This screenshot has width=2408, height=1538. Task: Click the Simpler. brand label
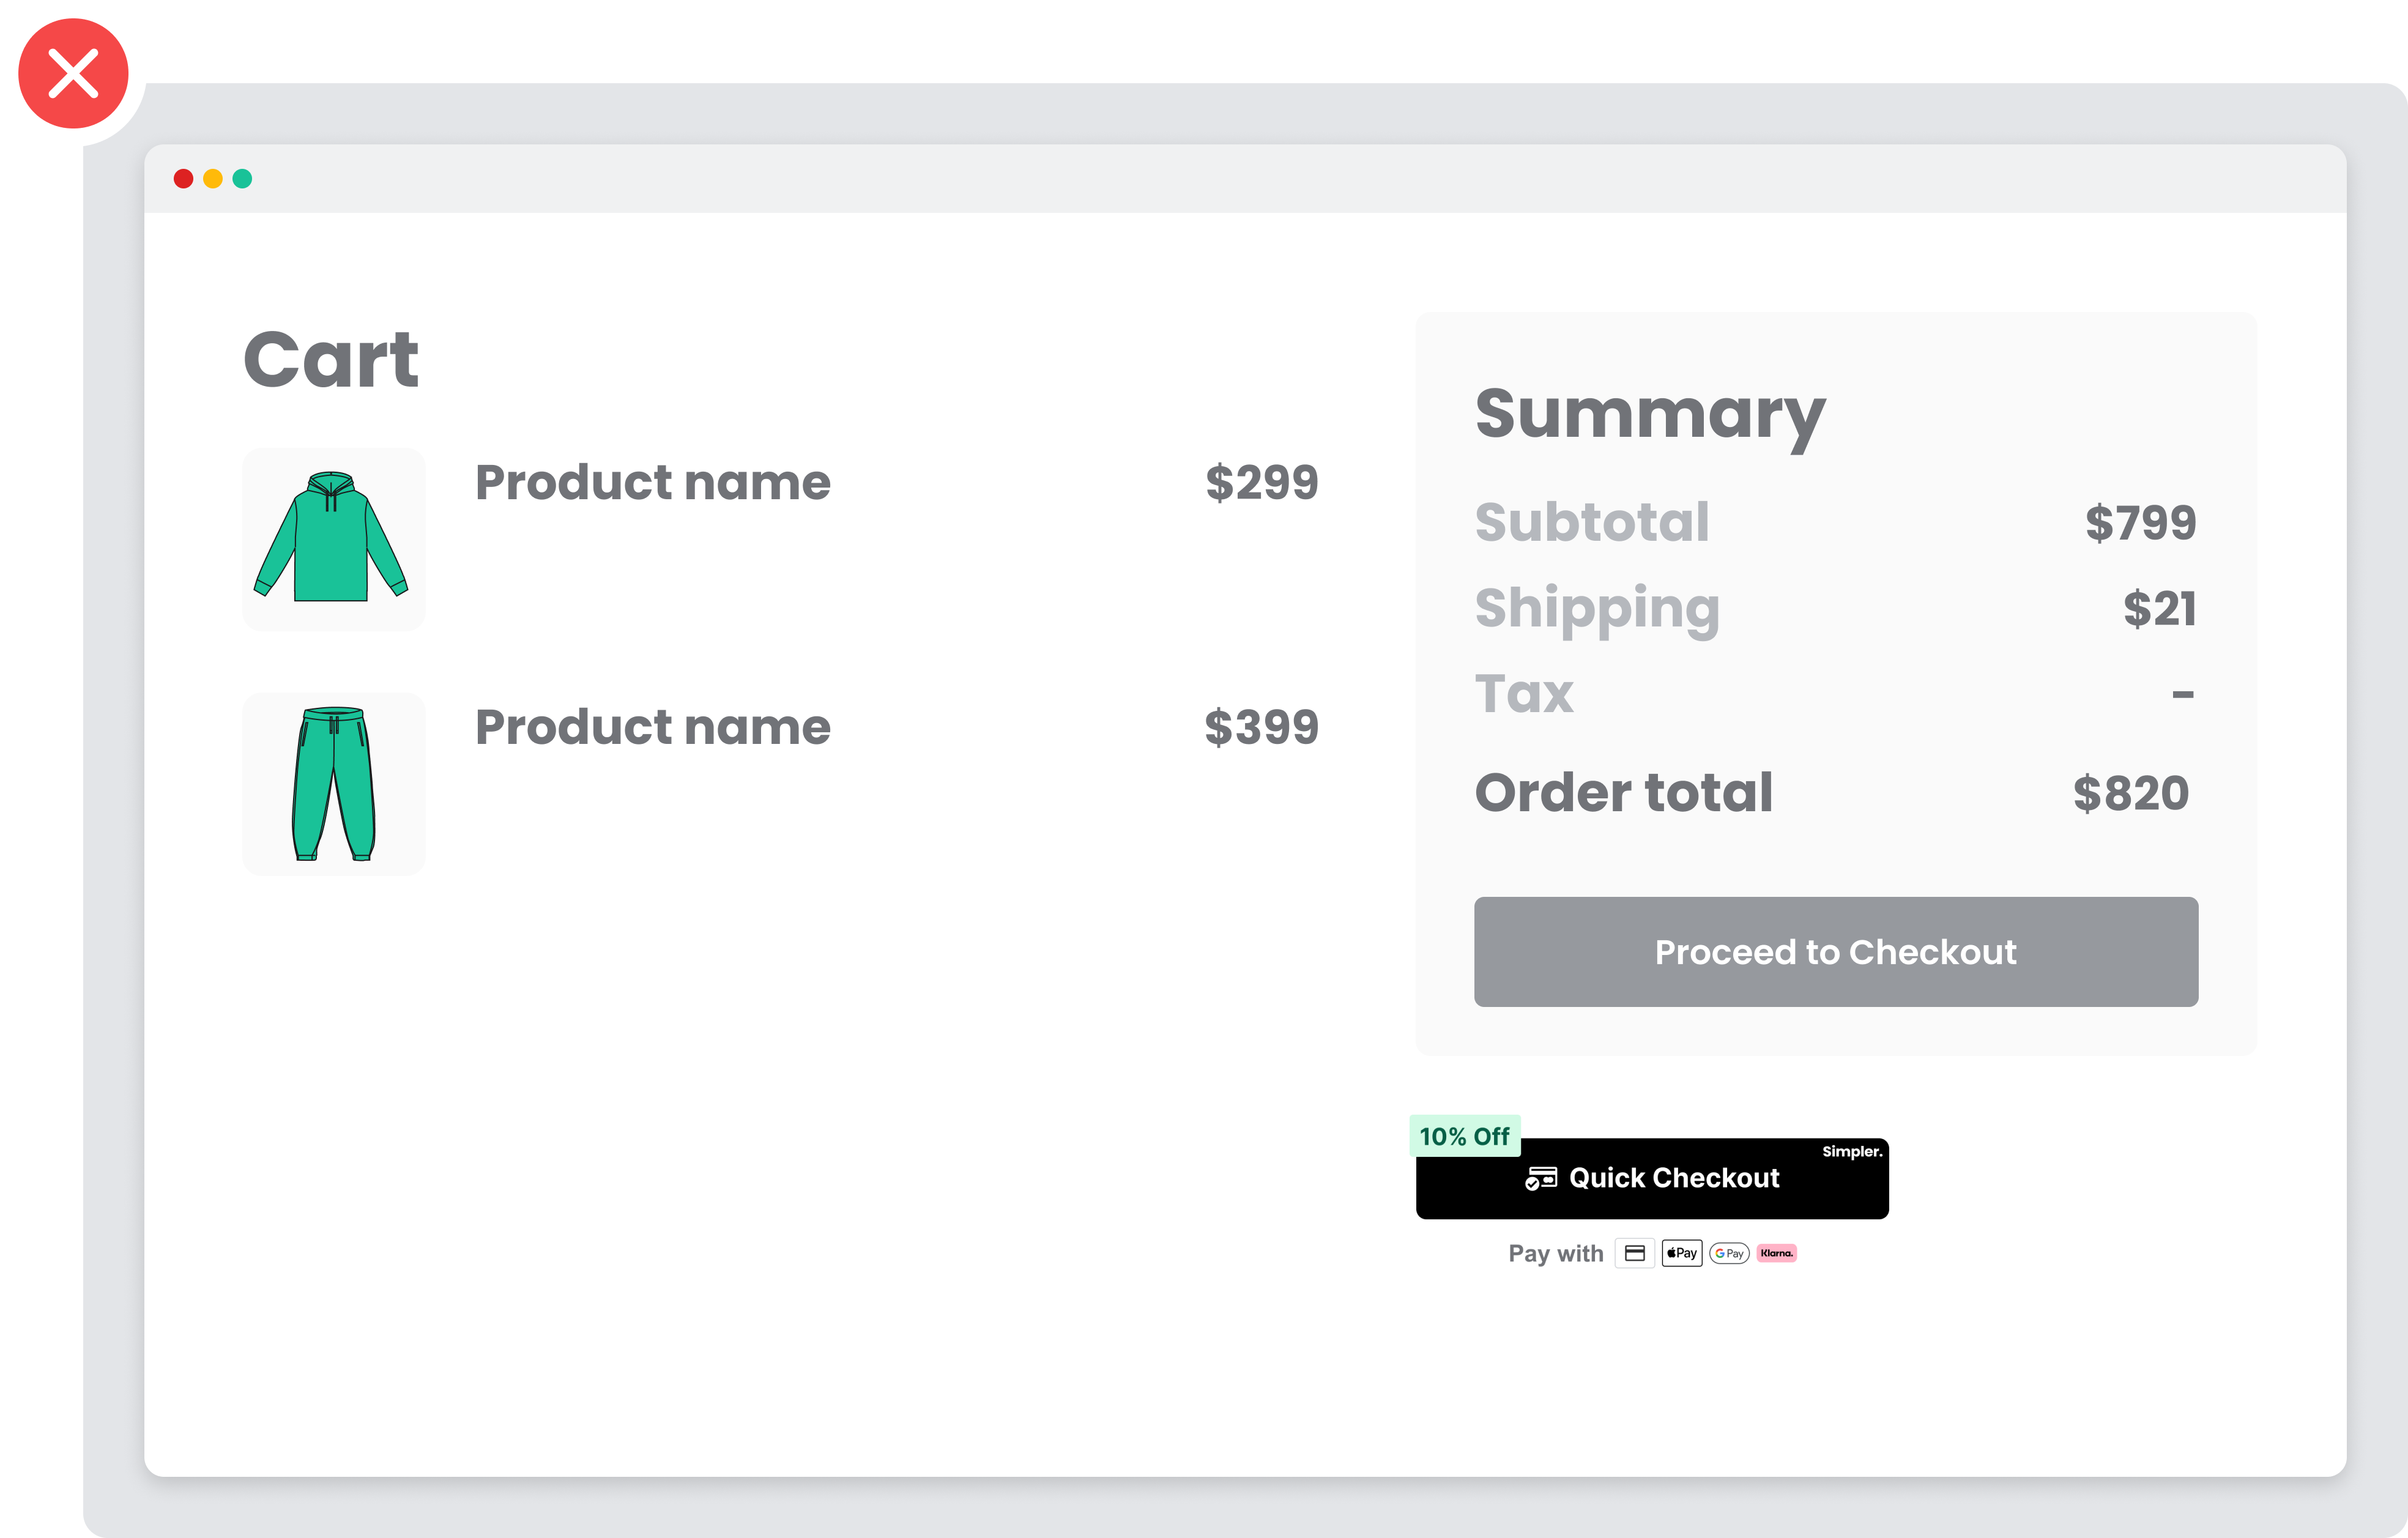click(1851, 1151)
